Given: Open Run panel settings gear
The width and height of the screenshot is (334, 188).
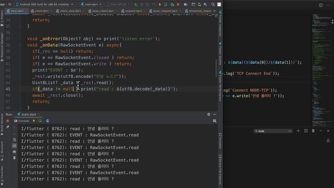Looking at the screenshot, I should (209, 114).
